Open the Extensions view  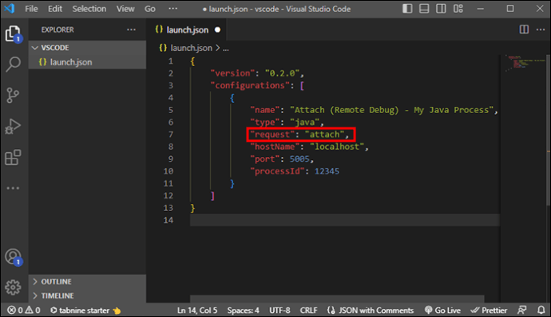coord(14,158)
